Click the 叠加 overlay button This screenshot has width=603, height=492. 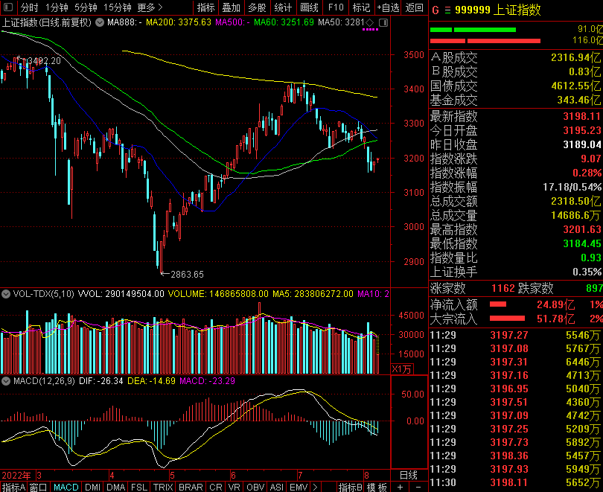231,7
